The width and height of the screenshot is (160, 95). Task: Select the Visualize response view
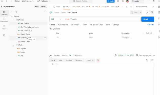point(79,60)
